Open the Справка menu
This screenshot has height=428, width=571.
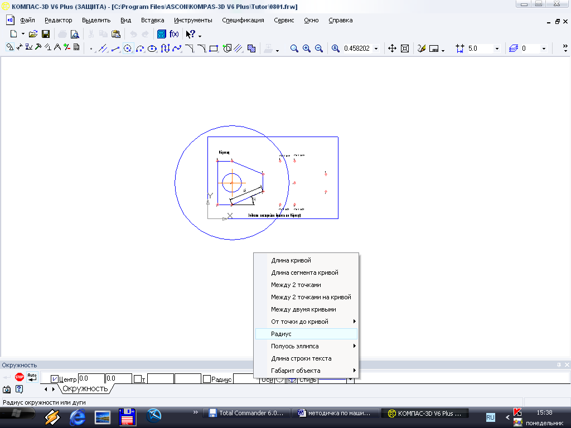(341, 21)
